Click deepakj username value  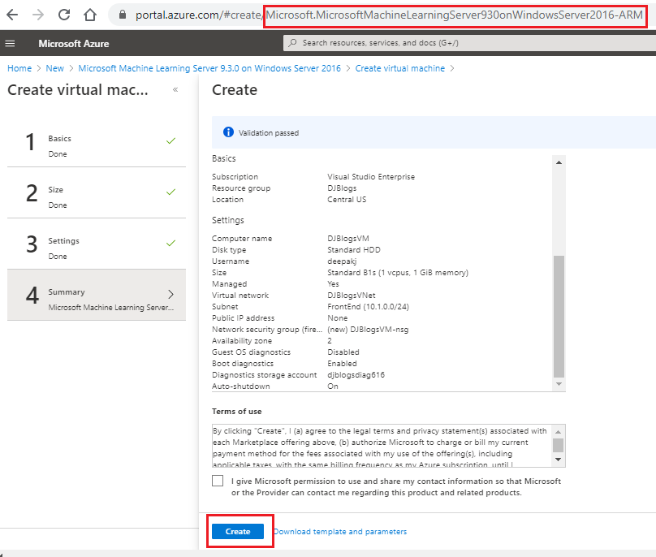(x=342, y=261)
